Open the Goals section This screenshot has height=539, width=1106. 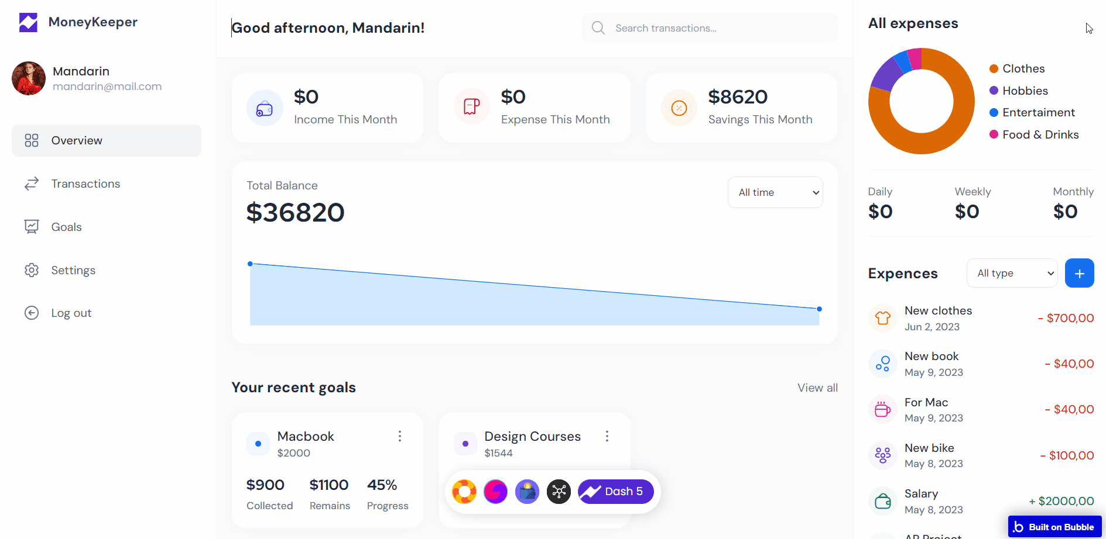66,227
